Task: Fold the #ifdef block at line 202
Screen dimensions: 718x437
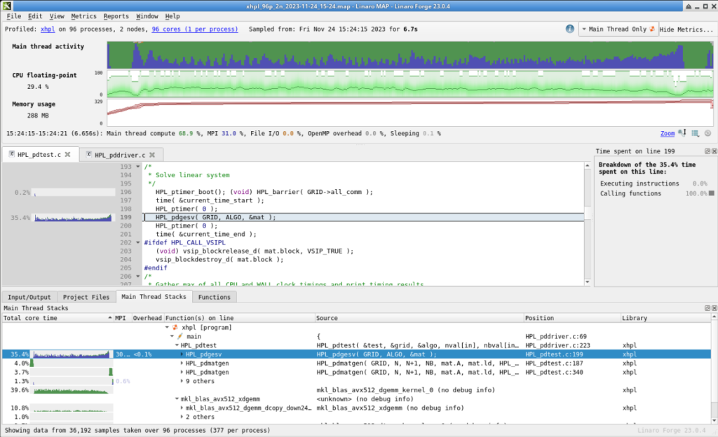Action: 138,243
